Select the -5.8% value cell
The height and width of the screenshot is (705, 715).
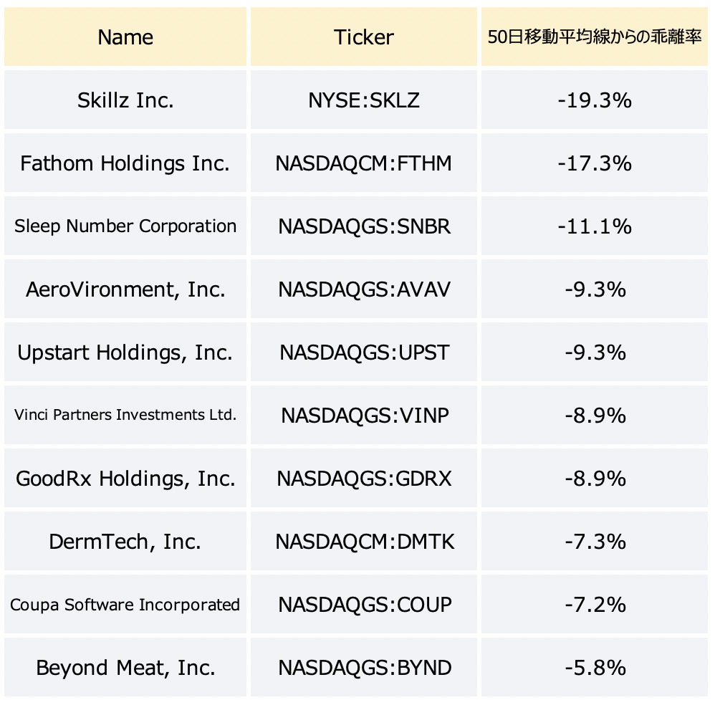point(595,667)
